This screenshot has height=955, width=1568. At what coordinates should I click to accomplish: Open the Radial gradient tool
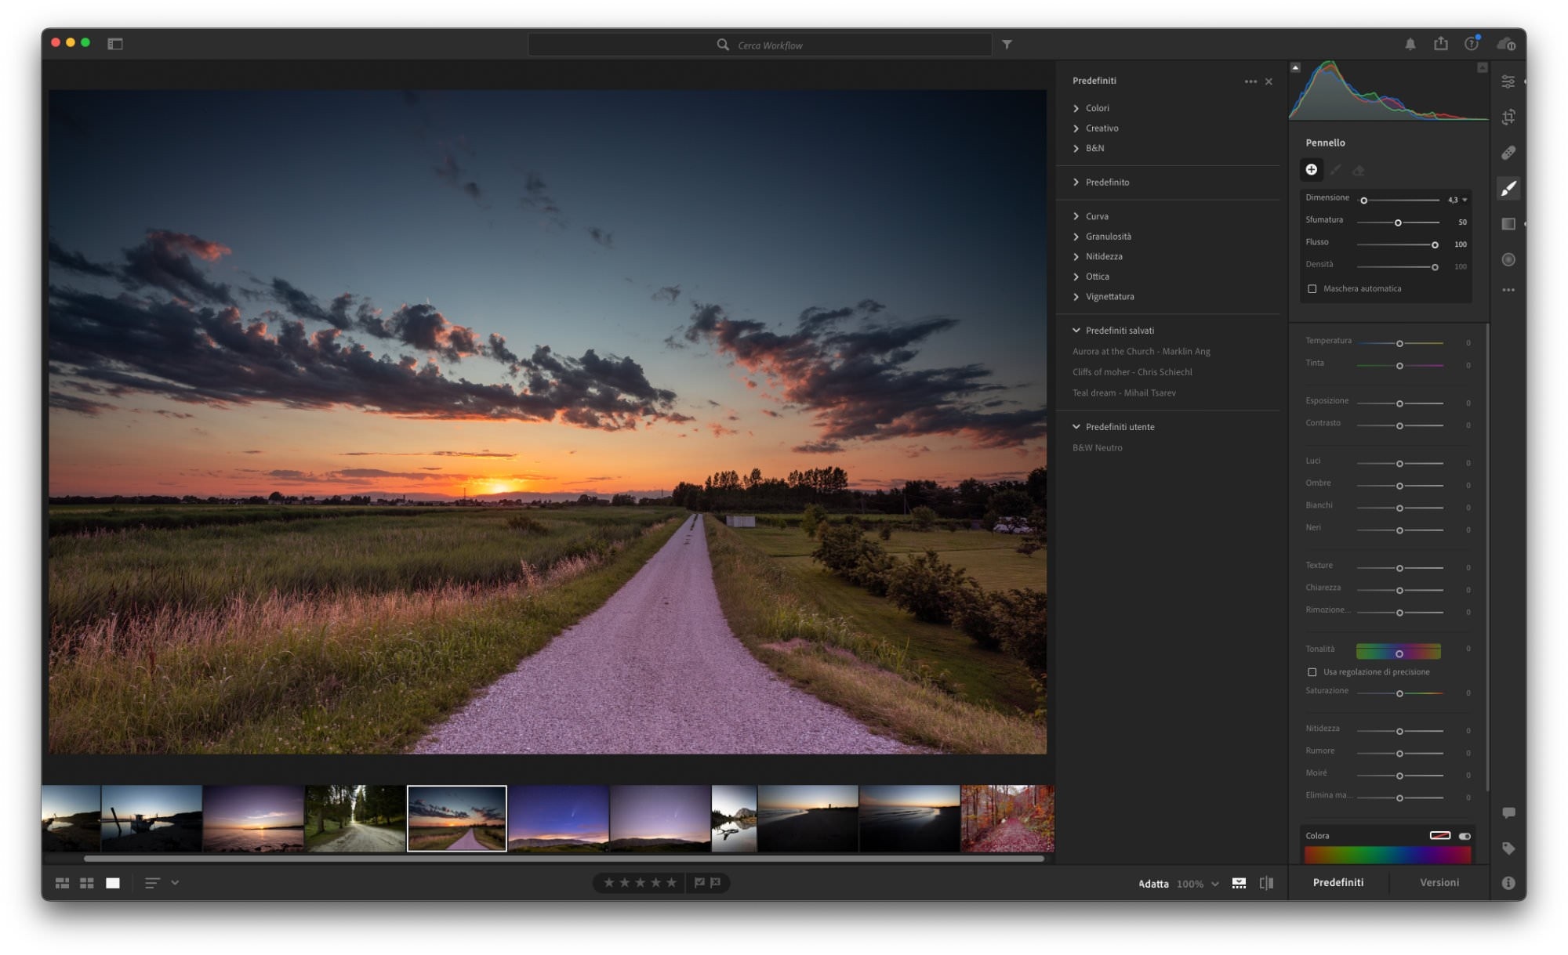(1508, 259)
